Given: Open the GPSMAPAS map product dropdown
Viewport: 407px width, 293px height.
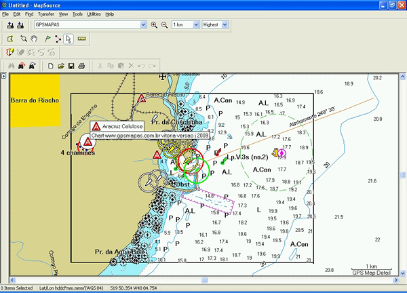Looking at the screenshot, I should click(x=142, y=25).
